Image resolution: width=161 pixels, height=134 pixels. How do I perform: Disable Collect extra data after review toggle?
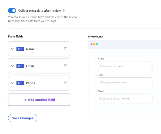[12, 10]
